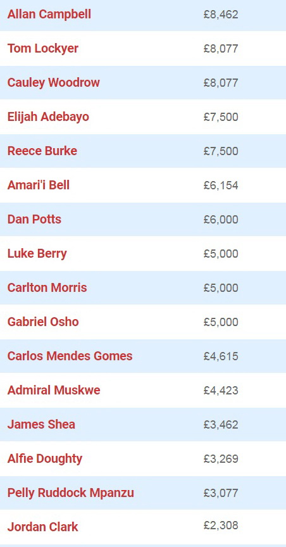This screenshot has width=286, height=547.
Task: Click the £6,154 wage value
Action: (x=221, y=185)
